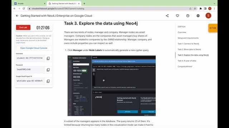Click the lock icon in address bar
Screen dimensions: 229x128
coord(29,9)
